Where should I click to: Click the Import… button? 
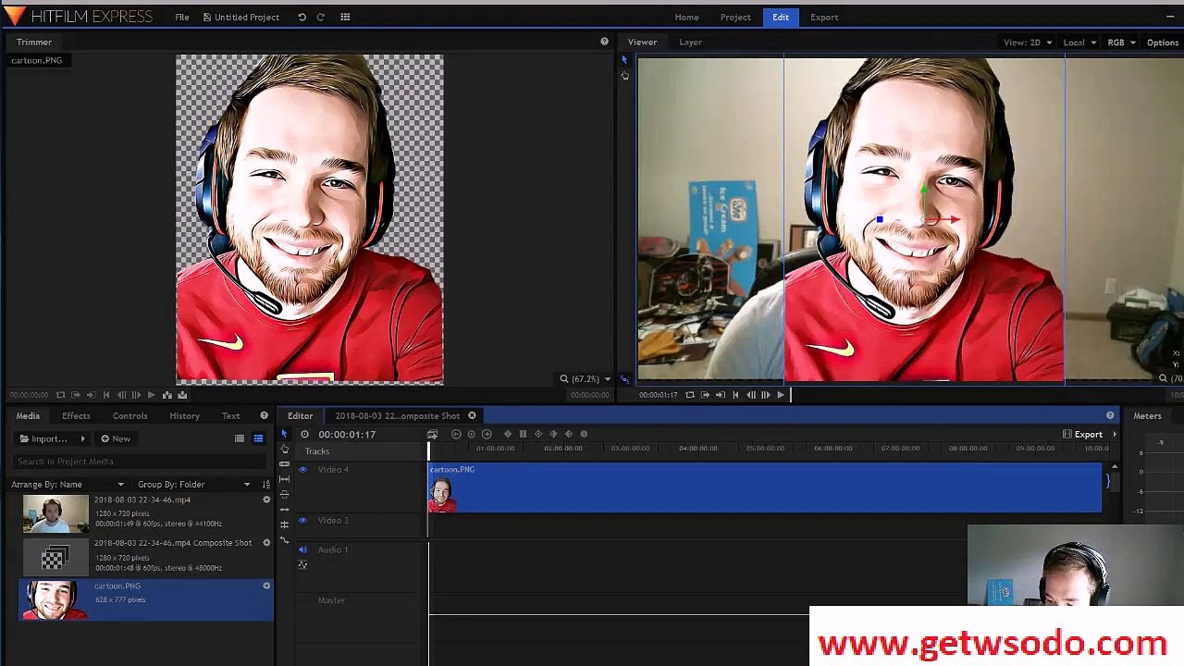click(x=43, y=438)
